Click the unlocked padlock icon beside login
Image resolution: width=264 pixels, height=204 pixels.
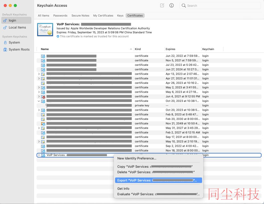(x=5, y=21)
